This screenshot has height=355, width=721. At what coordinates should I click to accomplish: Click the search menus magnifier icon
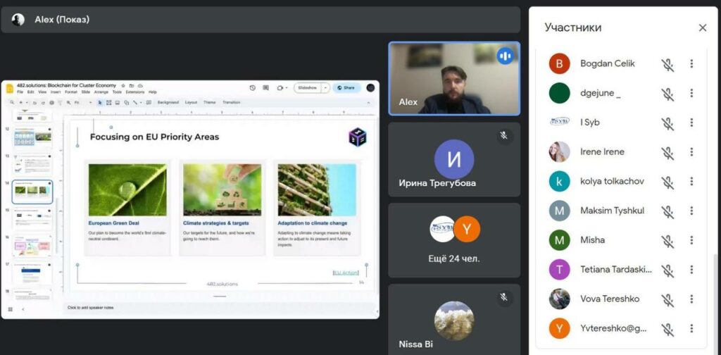(12, 103)
